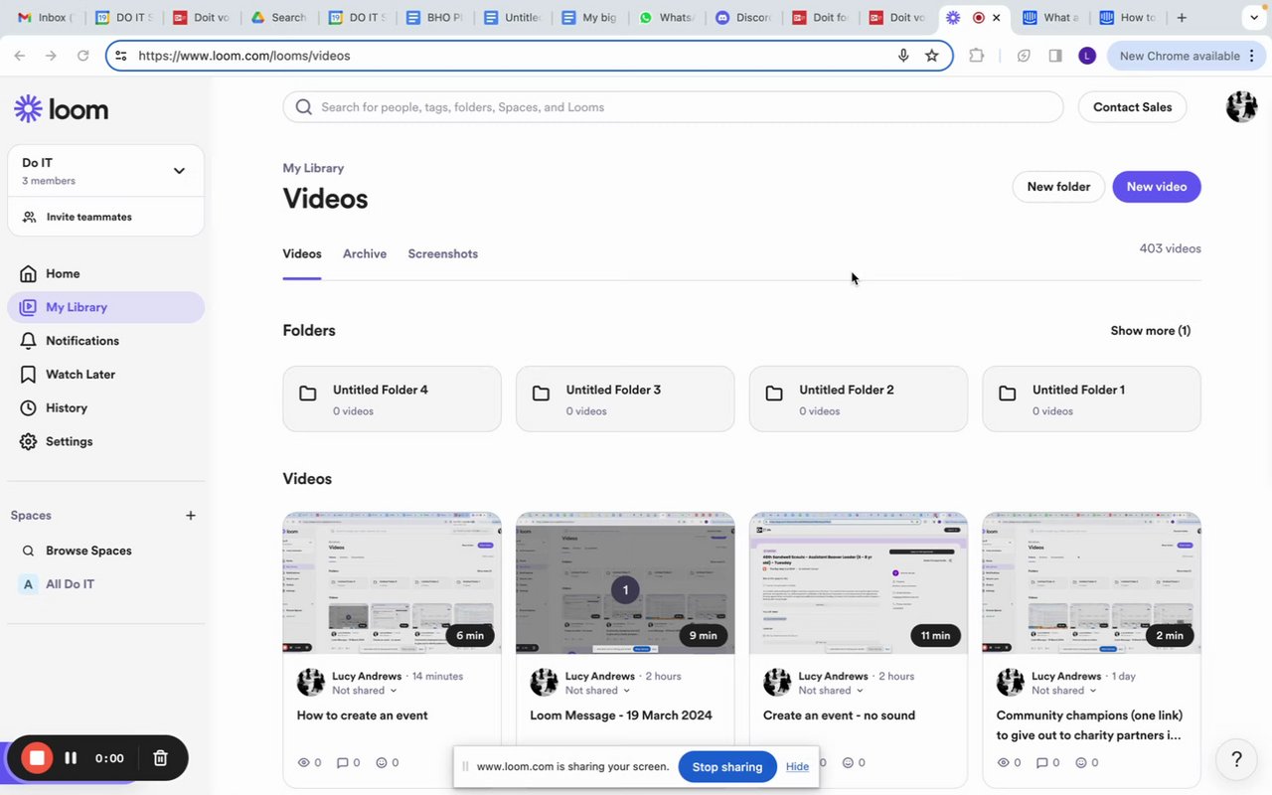This screenshot has height=795, width=1272.
Task: Open the History clock icon
Action: [x=28, y=408]
